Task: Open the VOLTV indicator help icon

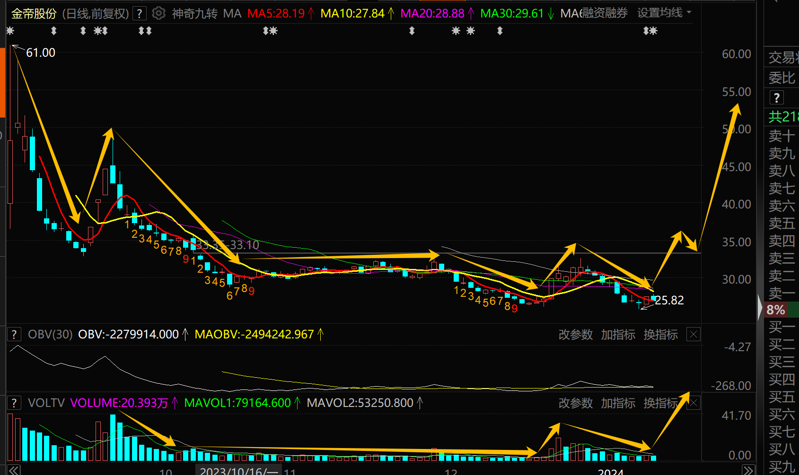Action: pos(14,403)
